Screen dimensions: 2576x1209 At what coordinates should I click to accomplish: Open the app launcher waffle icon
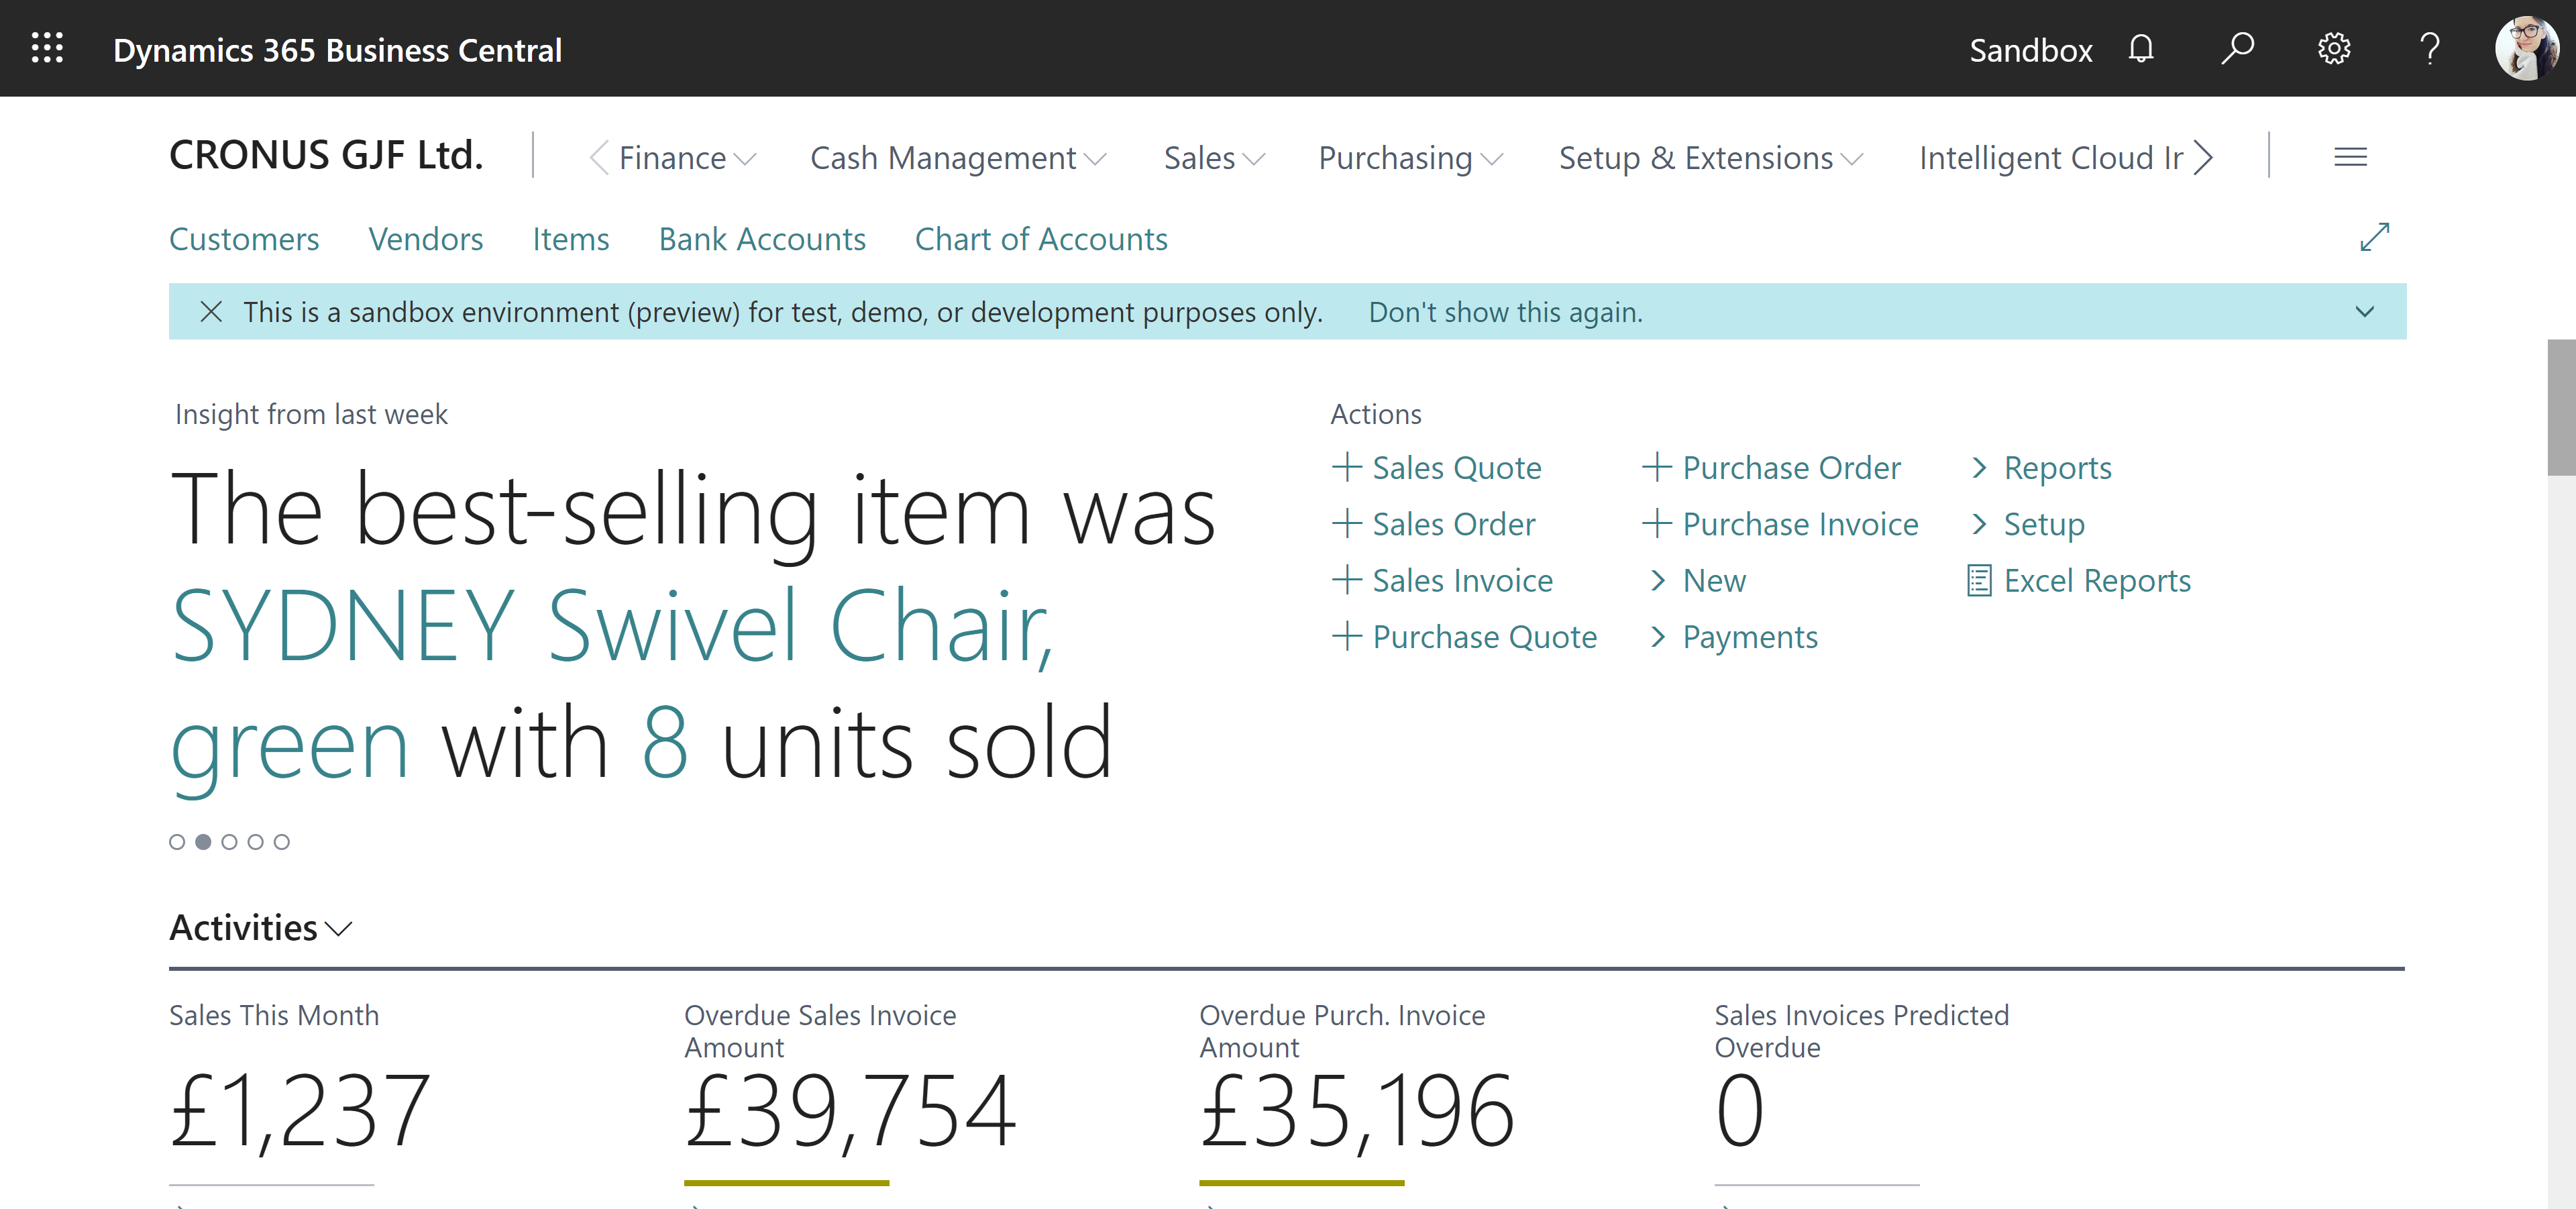pyautogui.click(x=47, y=48)
